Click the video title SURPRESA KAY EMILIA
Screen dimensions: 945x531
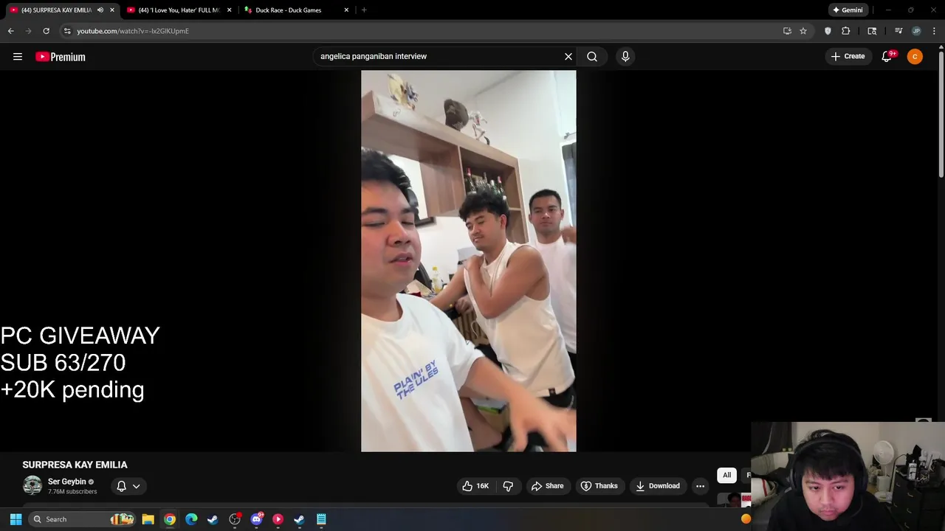coord(75,465)
